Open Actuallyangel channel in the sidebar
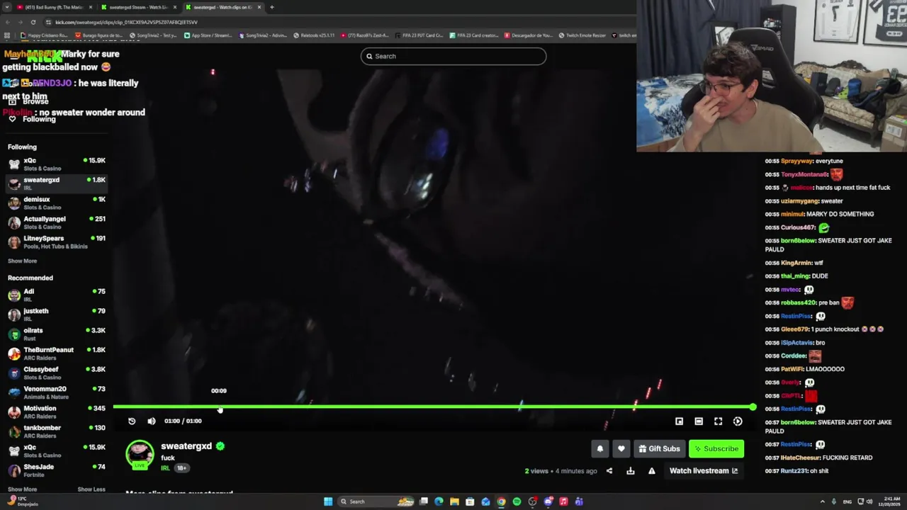Screen dimensions: 907x510 point(57,222)
